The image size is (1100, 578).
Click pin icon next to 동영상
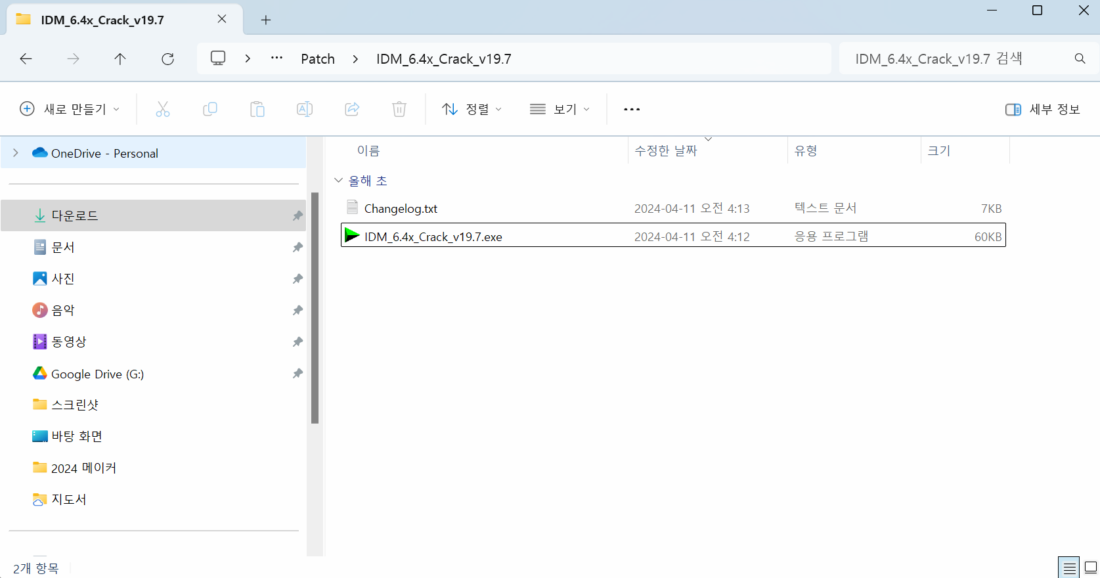[x=297, y=342]
